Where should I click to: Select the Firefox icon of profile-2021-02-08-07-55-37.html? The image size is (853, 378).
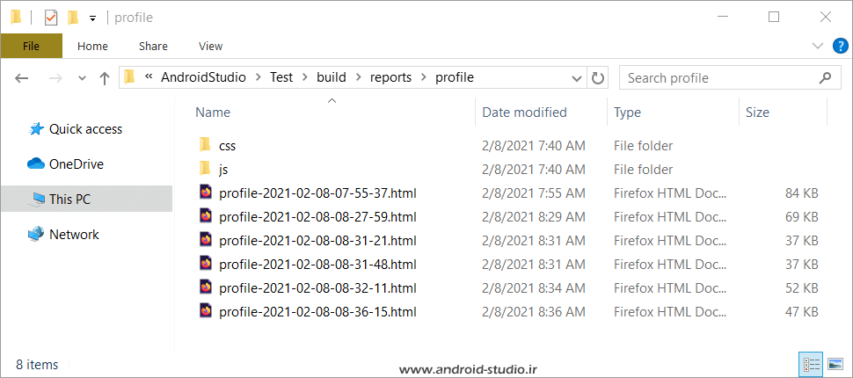click(x=206, y=192)
